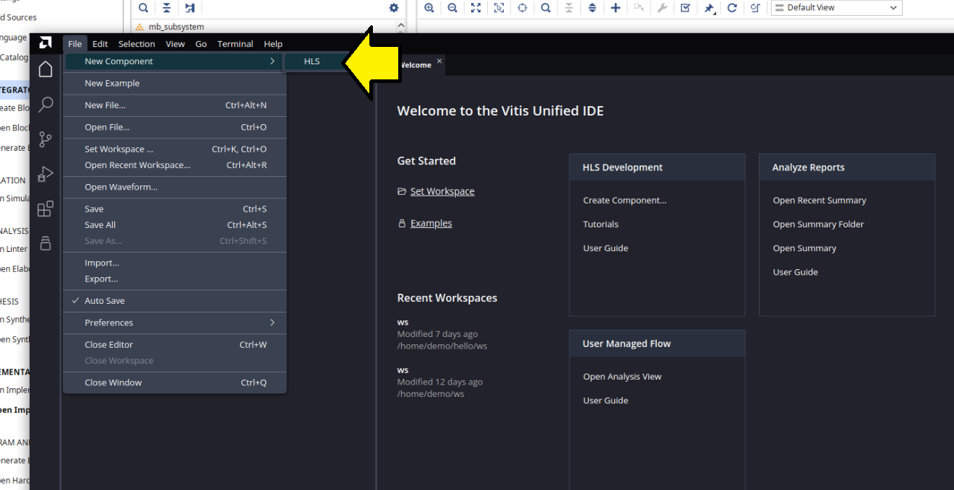The image size is (954, 490).
Task: Open the Terminal menu
Action: [x=235, y=44]
